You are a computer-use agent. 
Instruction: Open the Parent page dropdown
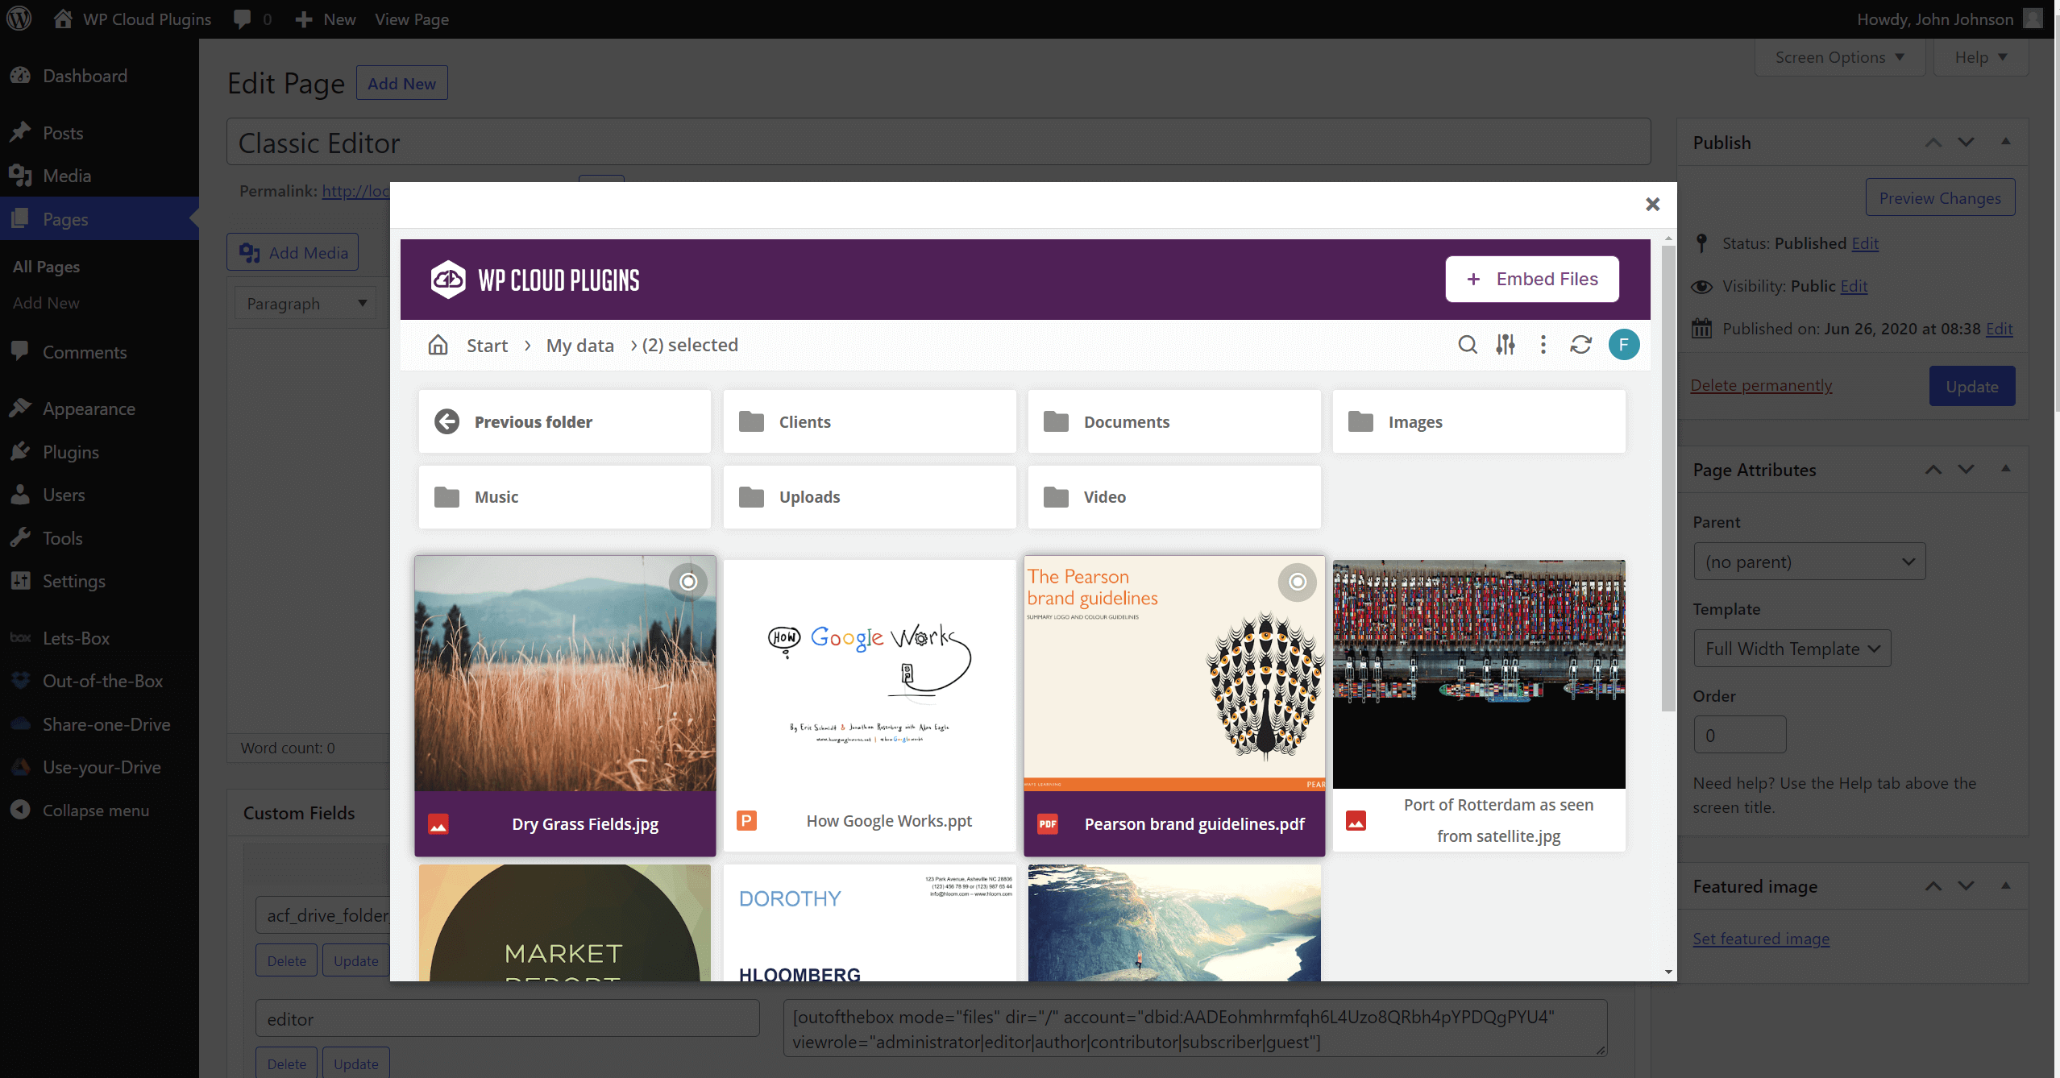tap(1809, 562)
